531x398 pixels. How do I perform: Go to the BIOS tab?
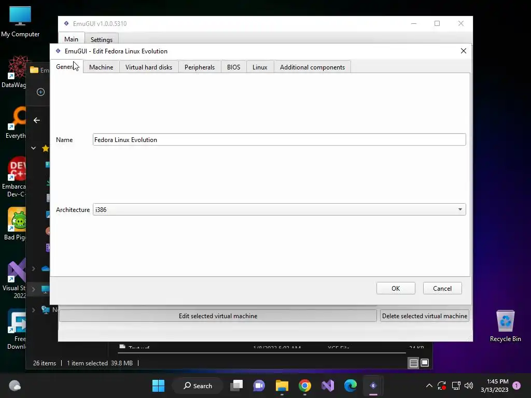click(233, 67)
